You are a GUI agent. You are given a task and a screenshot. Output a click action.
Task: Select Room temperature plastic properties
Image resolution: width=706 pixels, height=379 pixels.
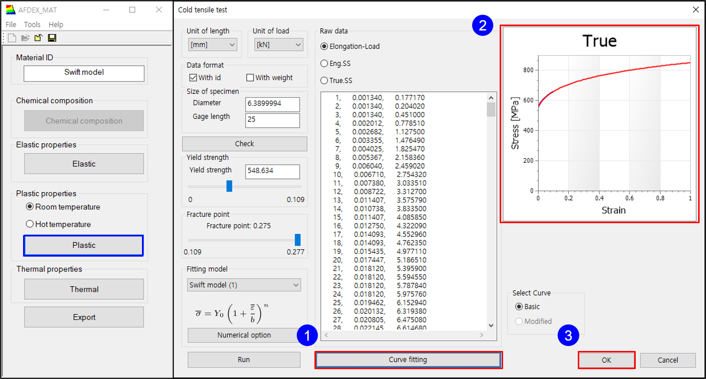pos(63,207)
